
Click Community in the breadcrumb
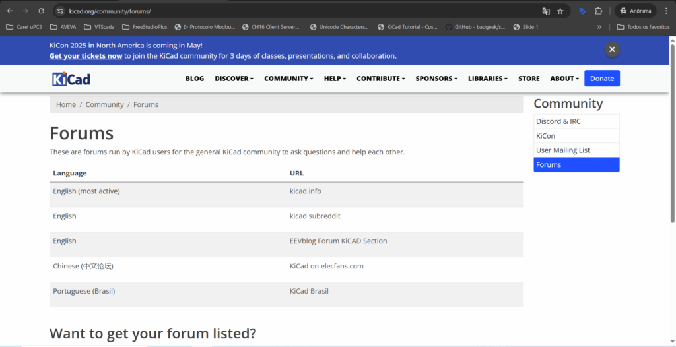[x=105, y=104]
